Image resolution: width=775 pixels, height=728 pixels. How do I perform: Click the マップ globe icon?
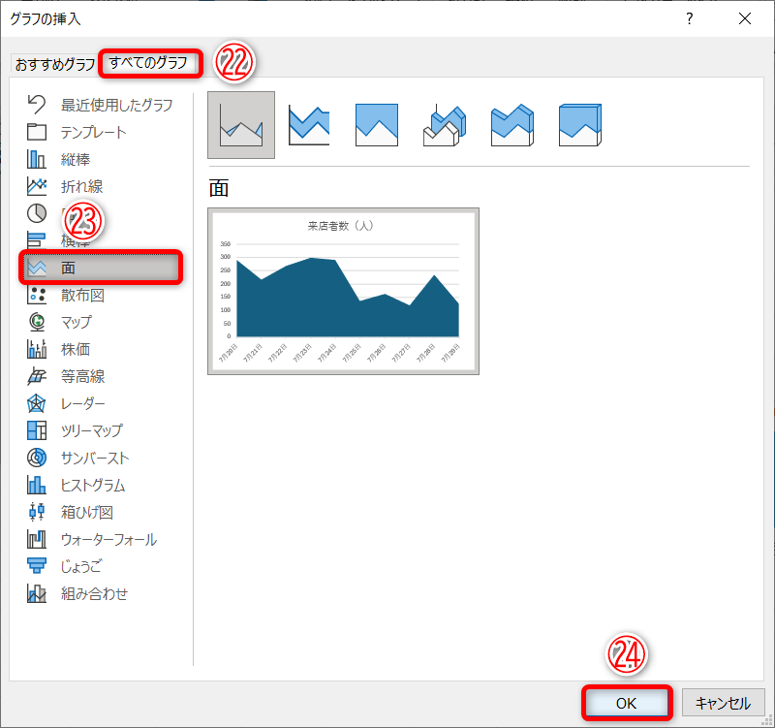coord(37,322)
